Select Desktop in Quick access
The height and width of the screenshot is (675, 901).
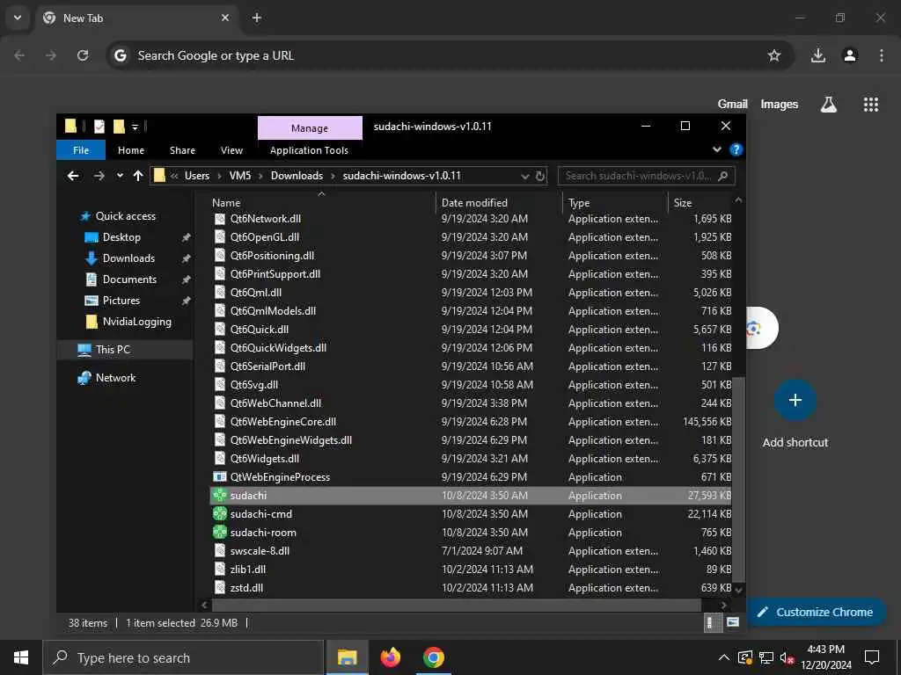click(121, 237)
